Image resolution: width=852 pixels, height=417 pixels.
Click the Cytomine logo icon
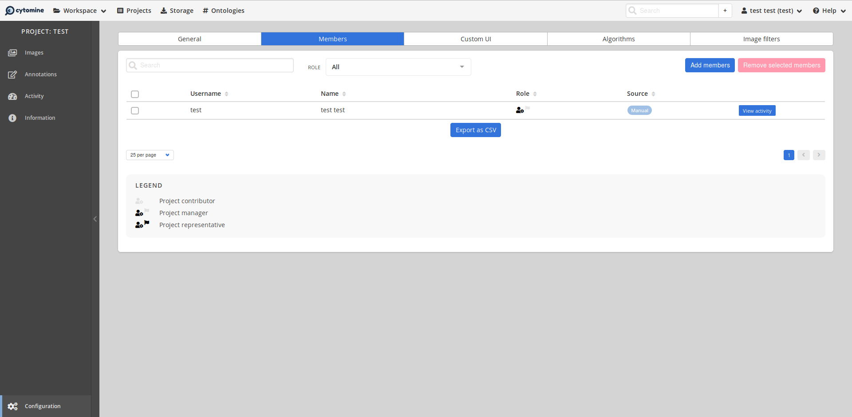10,11
